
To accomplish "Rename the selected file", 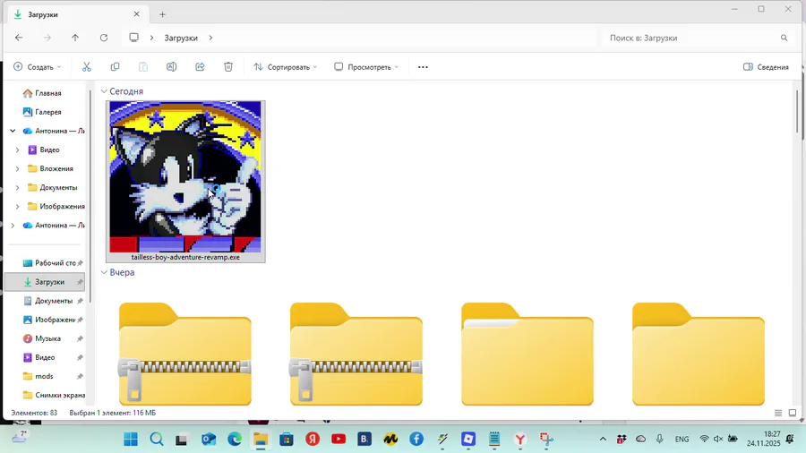I will tap(172, 67).
